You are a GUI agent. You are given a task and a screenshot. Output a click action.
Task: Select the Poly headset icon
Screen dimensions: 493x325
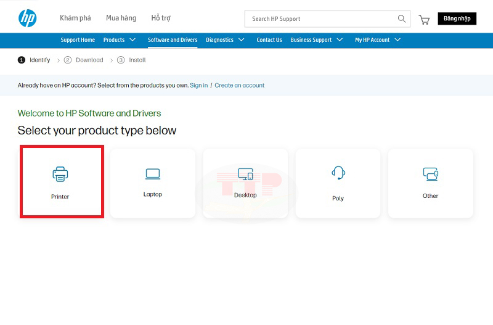[338, 173]
